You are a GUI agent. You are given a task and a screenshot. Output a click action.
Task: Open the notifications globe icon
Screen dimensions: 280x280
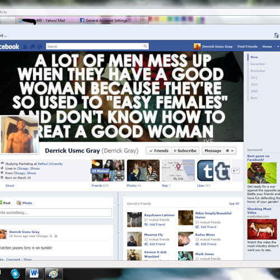click(x=40, y=46)
